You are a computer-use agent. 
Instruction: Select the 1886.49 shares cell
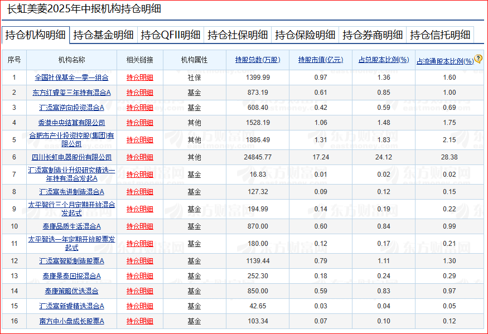[258, 140]
